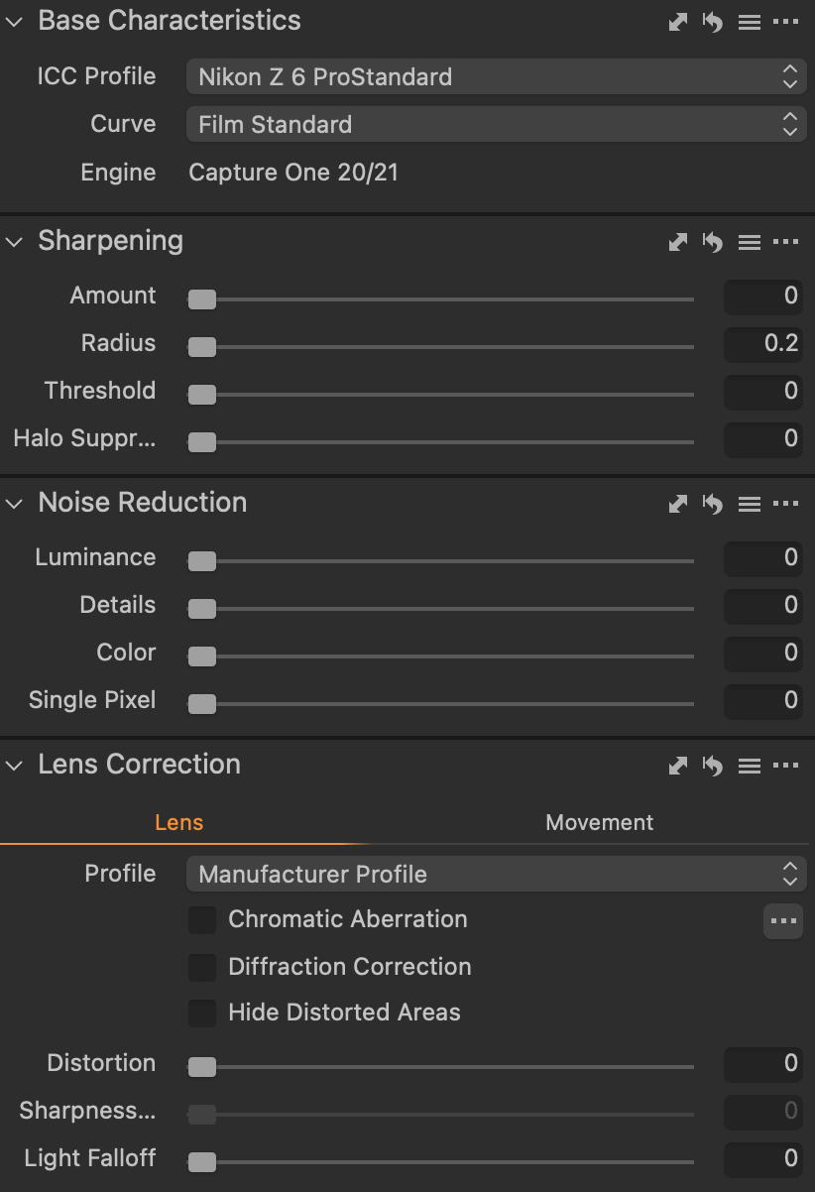
Task: Open the Sharpening presets menu icon
Action: click(x=750, y=242)
